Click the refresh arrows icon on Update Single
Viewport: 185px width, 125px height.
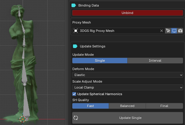tap(76, 118)
